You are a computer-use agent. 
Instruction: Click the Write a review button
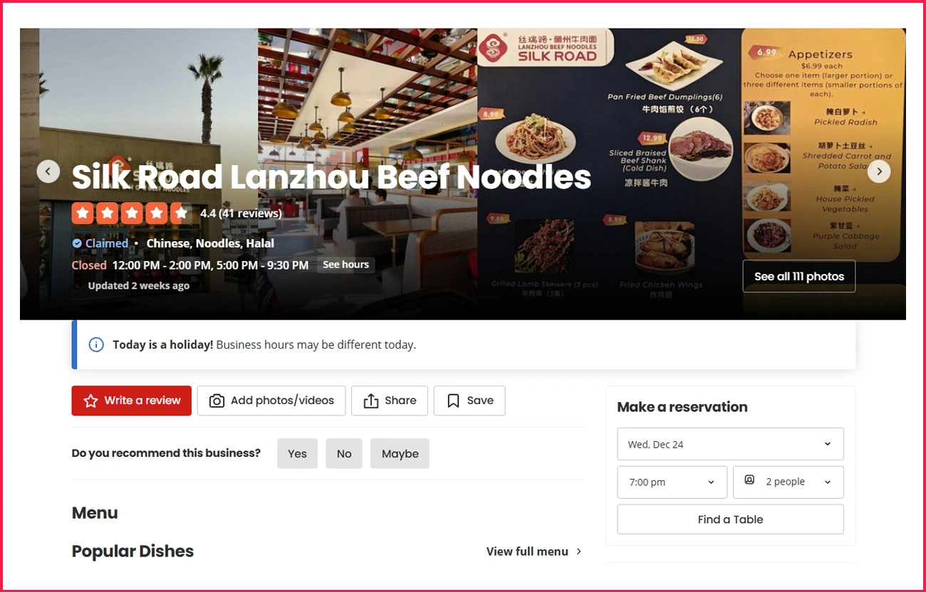click(132, 401)
